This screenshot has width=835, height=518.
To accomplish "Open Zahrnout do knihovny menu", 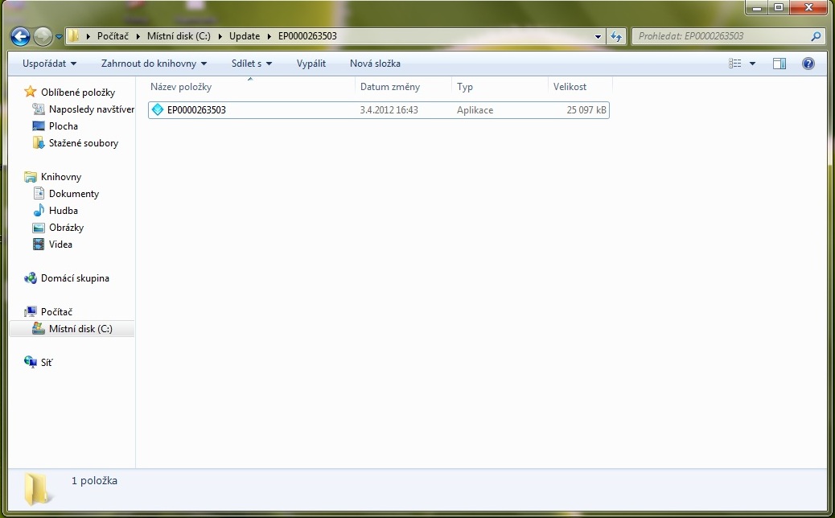I will click(154, 64).
